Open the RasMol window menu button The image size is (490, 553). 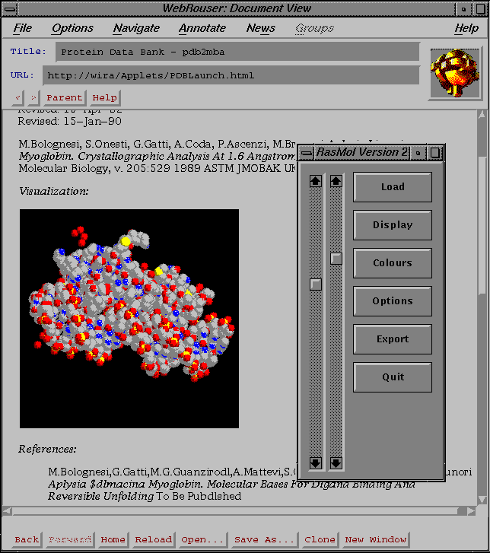click(x=307, y=153)
